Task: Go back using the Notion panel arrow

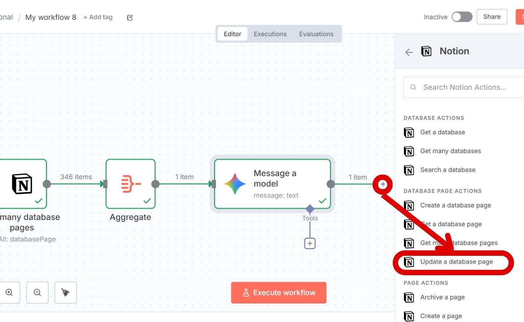Action: click(409, 52)
